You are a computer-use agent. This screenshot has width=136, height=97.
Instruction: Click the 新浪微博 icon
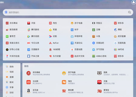pyautogui.click(x=7, y=30)
